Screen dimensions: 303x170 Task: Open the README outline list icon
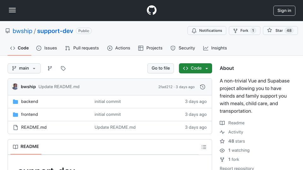point(204,147)
